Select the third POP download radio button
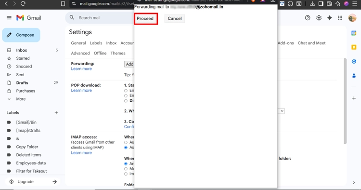This screenshot has height=190, width=361. (126, 101)
